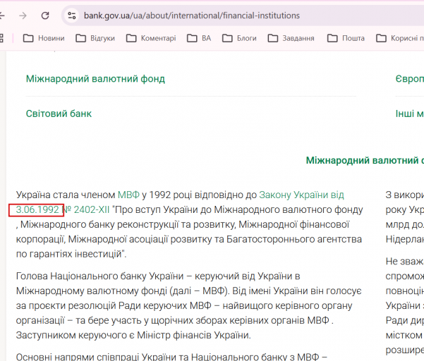
Task: Open the apps grid icon on bookmarks bar
Action: point(1,38)
